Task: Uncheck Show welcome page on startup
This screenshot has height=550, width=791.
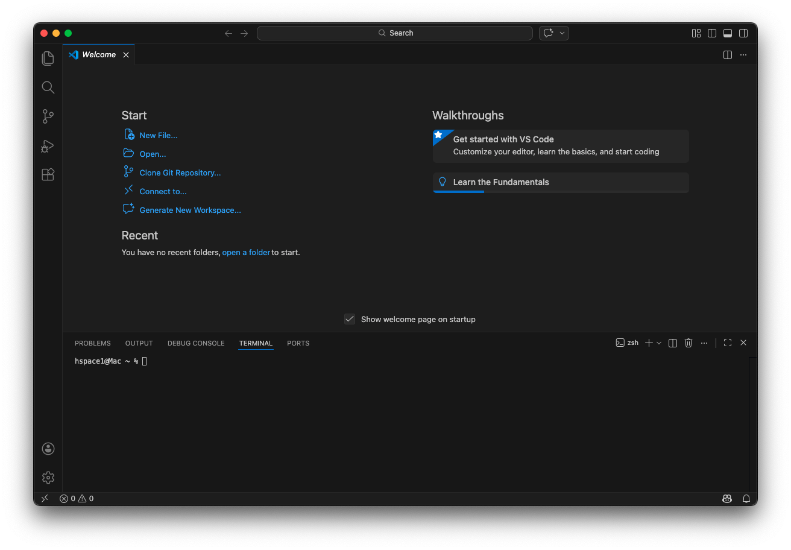Action: click(350, 319)
